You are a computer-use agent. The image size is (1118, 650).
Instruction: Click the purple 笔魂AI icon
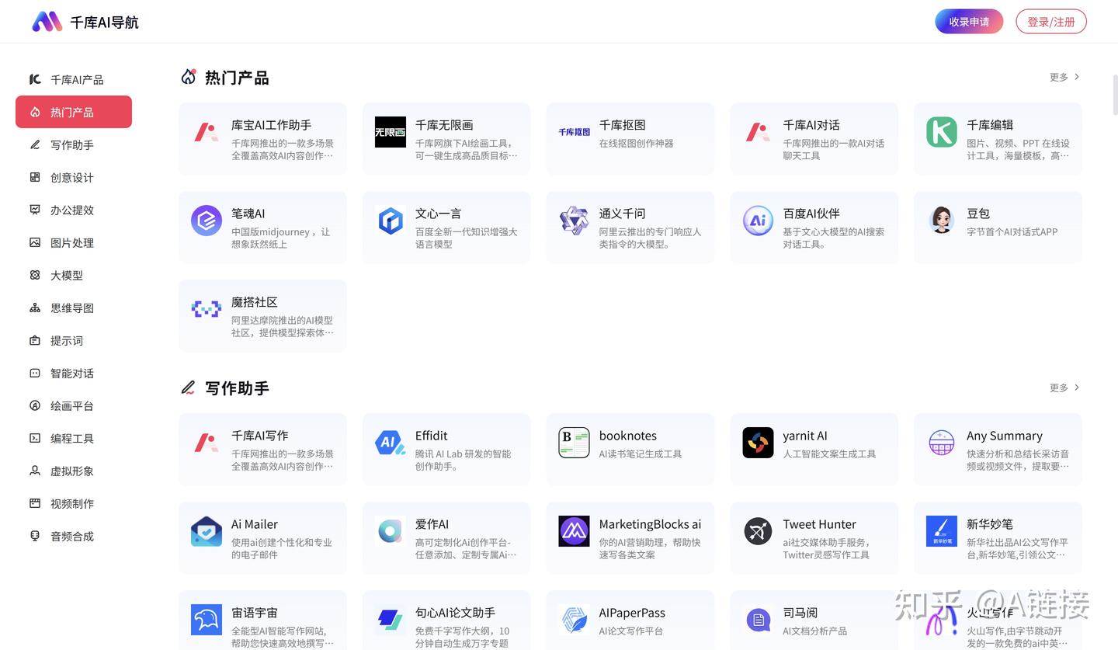point(207,221)
